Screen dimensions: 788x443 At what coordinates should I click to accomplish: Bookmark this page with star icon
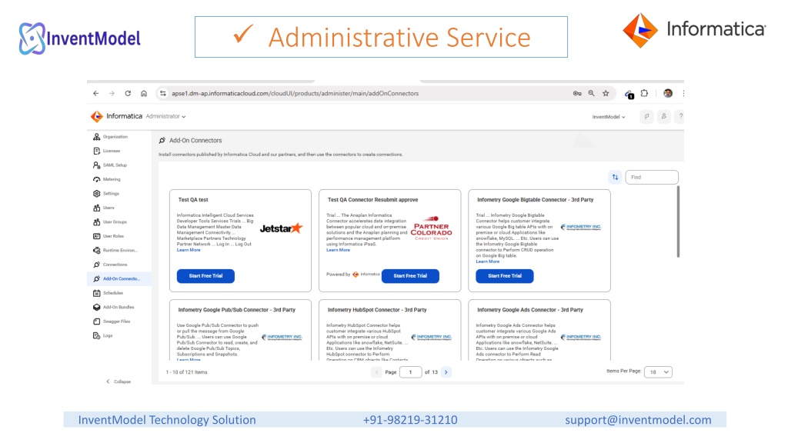[x=606, y=93]
